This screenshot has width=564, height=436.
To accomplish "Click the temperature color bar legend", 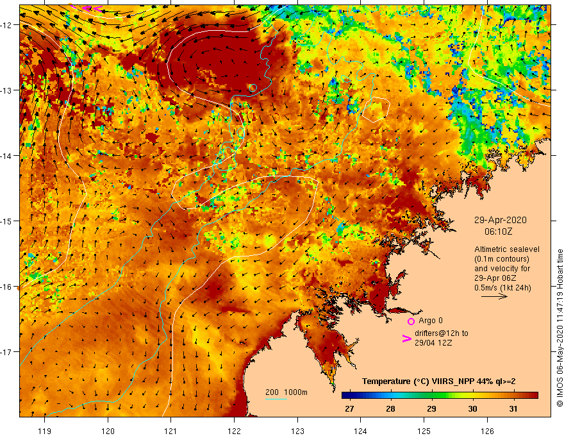I will pyautogui.click(x=440, y=396).
